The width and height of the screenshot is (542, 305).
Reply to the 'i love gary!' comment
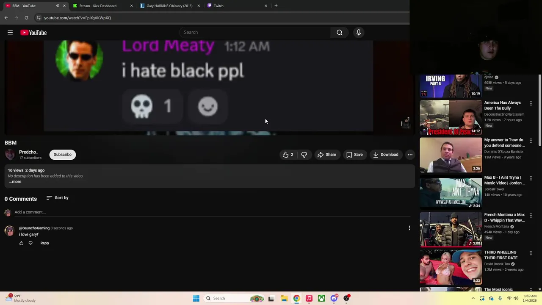point(44,243)
